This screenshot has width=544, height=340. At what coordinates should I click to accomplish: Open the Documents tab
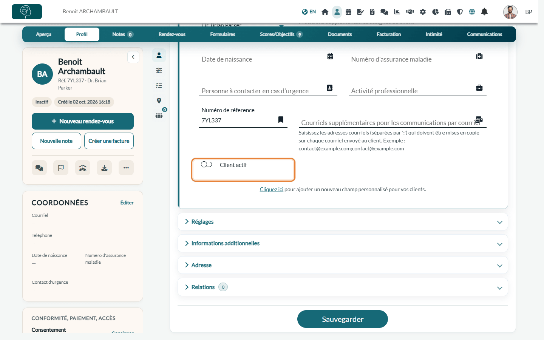tap(340, 34)
